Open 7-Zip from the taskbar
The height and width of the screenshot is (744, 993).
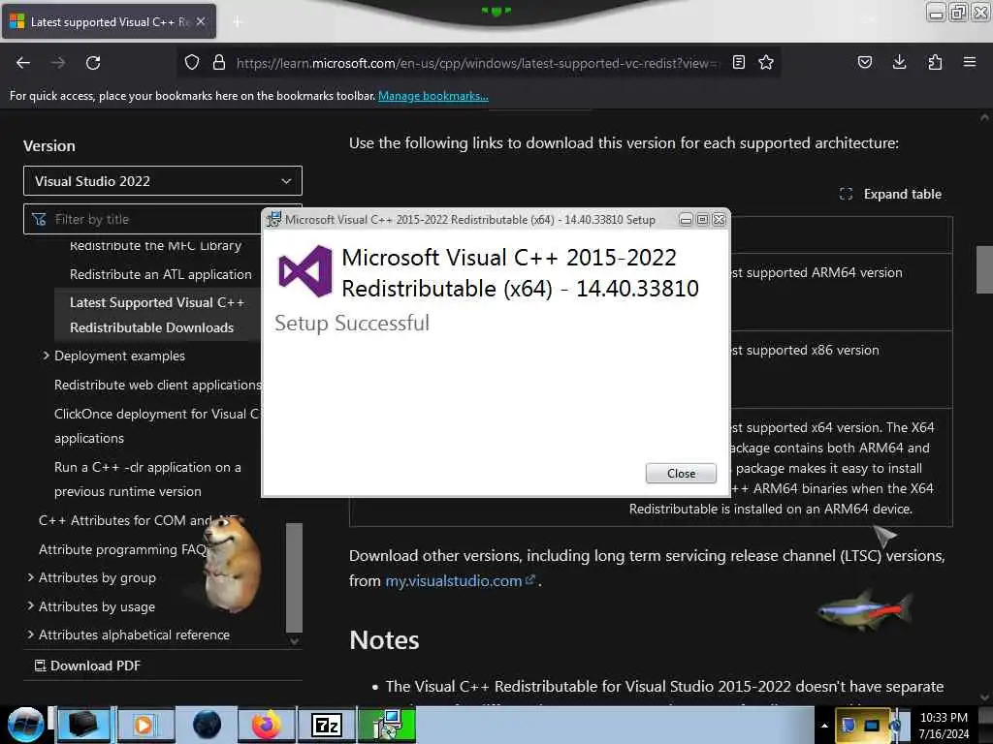(x=327, y=725)
